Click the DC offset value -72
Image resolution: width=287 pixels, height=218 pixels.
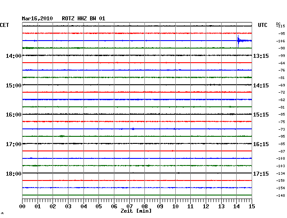(282, 92)
